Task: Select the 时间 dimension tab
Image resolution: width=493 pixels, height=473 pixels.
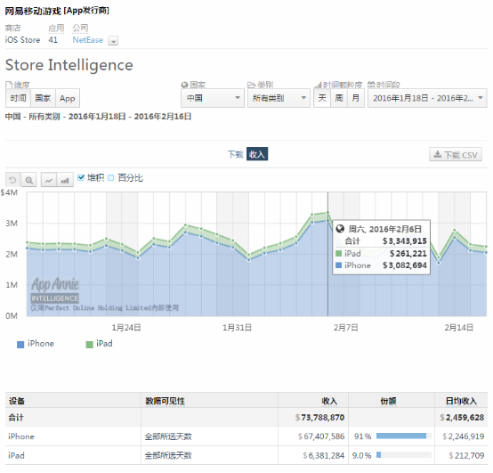Action: point(18,98)
